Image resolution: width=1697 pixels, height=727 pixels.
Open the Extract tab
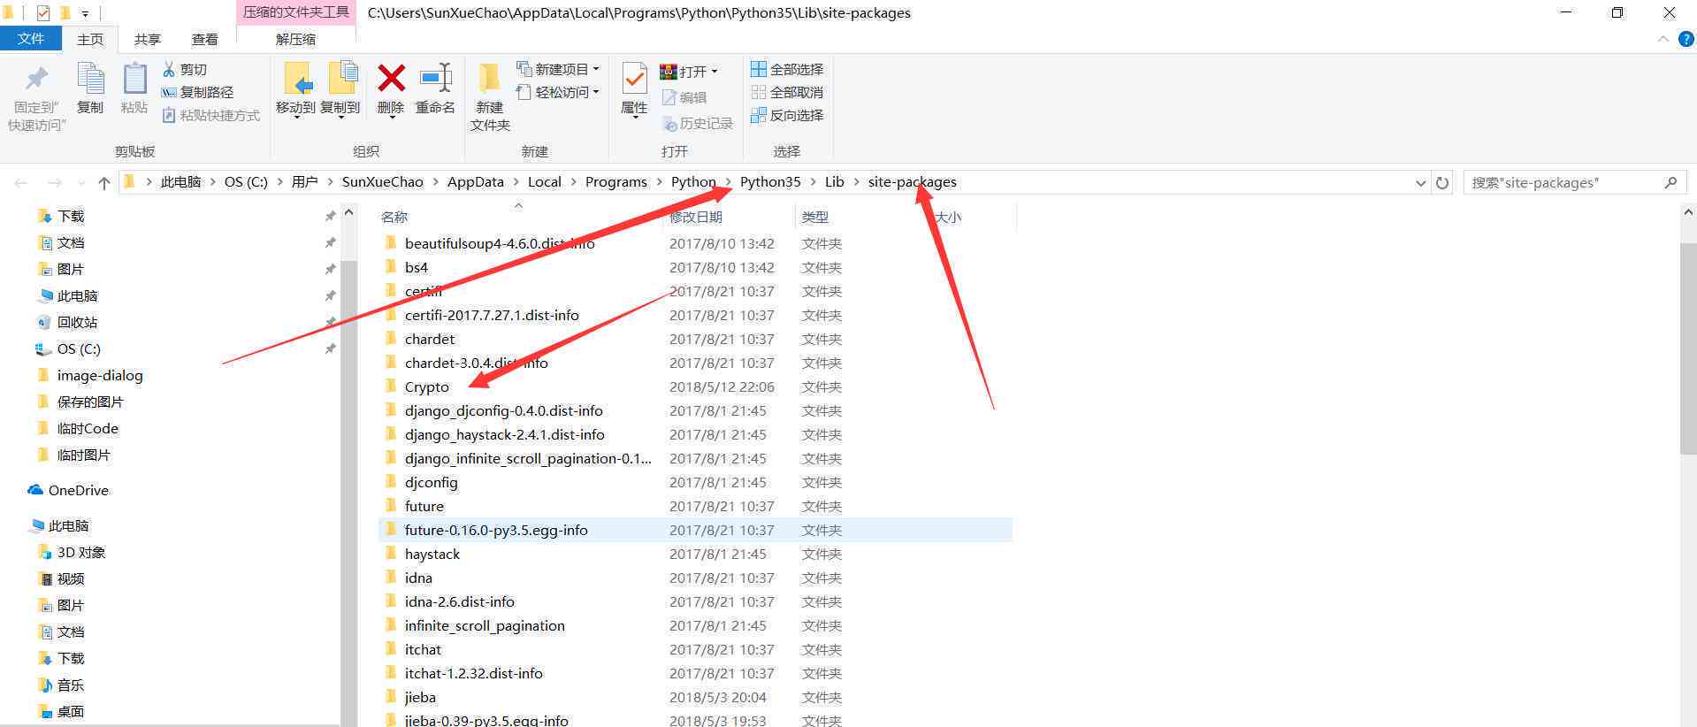point(295,39)
